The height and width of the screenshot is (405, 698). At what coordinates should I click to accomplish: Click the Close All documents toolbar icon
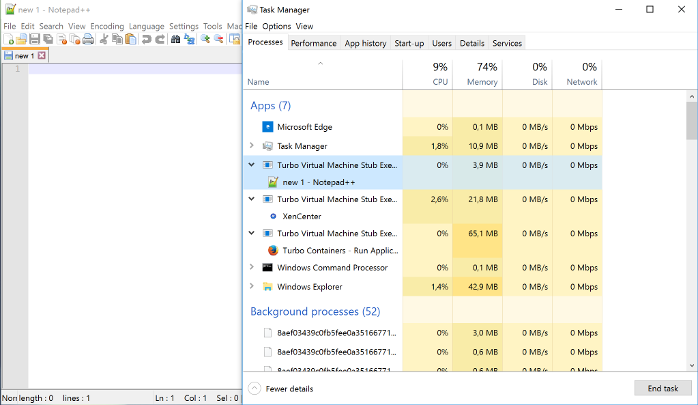tap(75, 39)
